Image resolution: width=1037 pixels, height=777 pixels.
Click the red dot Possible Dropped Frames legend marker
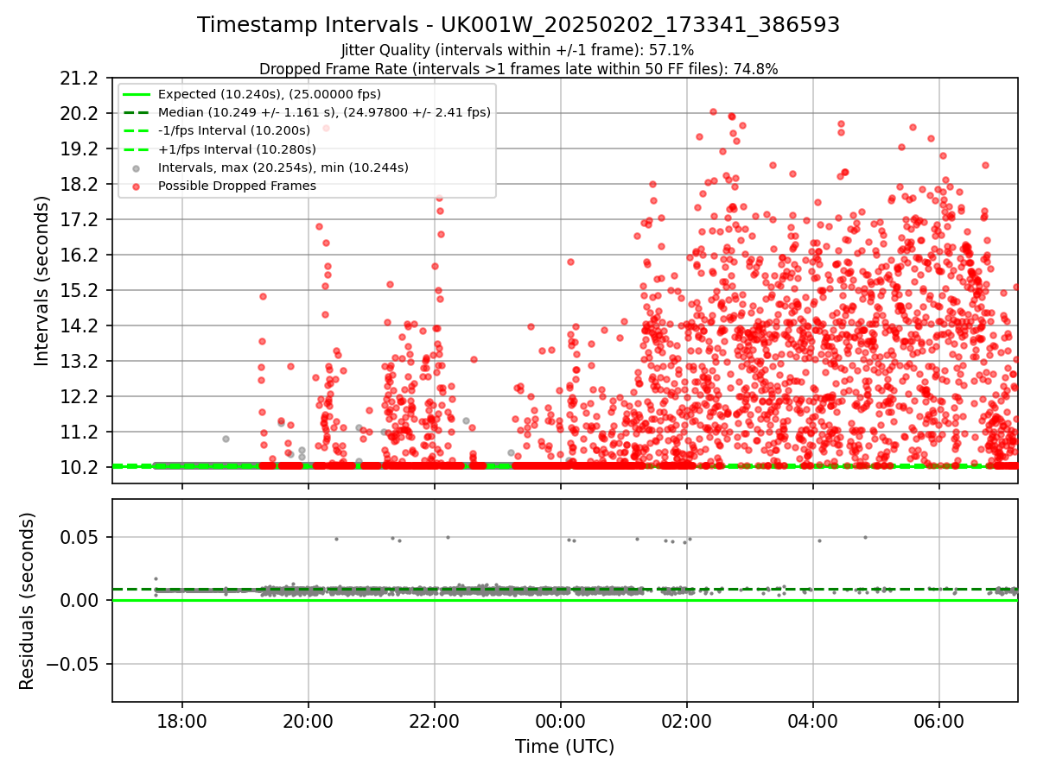(137, 186)
